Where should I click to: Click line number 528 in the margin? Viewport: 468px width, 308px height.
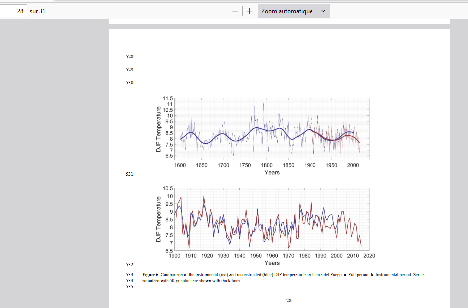[x=130, y=57]
